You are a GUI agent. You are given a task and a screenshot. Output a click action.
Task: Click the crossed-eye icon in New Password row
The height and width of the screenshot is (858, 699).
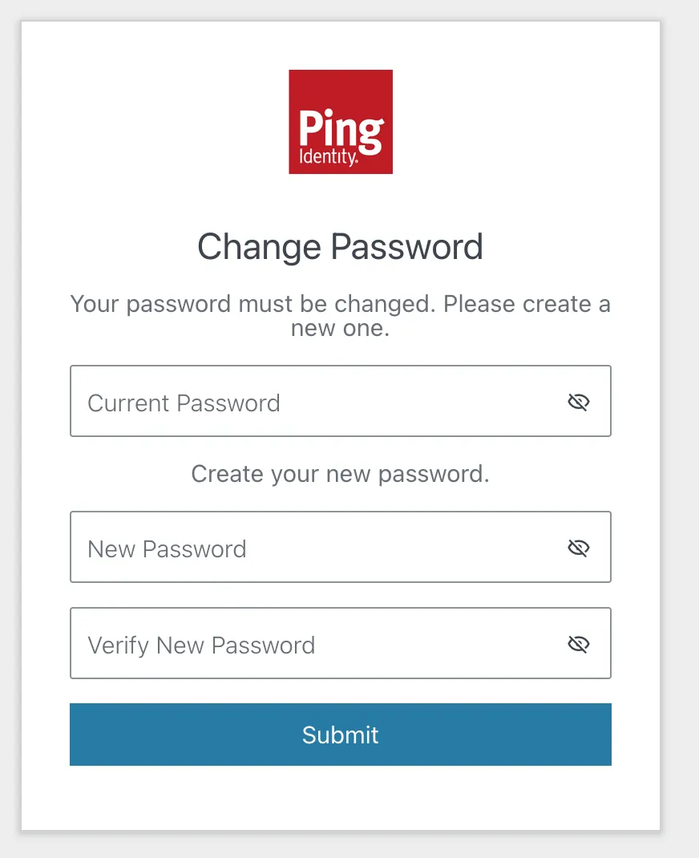click(x=578, y=548)
